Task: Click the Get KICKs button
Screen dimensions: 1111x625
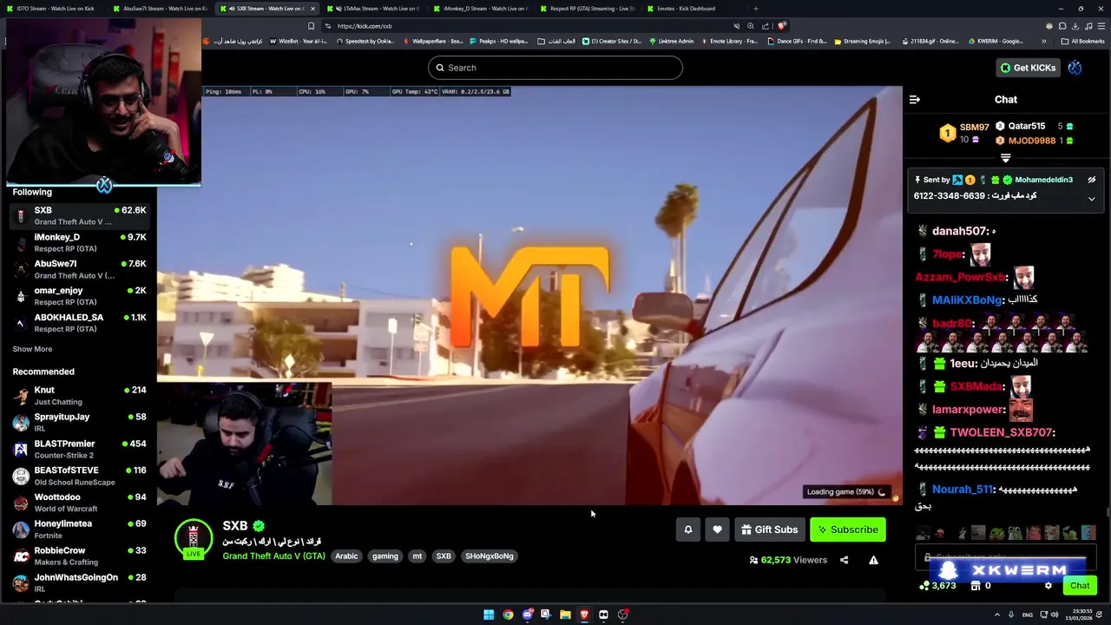Action: [x=1028, y=68]
